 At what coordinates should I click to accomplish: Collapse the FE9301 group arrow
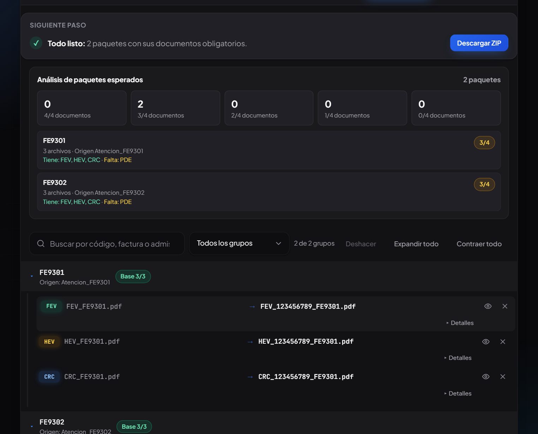point(32,276)
